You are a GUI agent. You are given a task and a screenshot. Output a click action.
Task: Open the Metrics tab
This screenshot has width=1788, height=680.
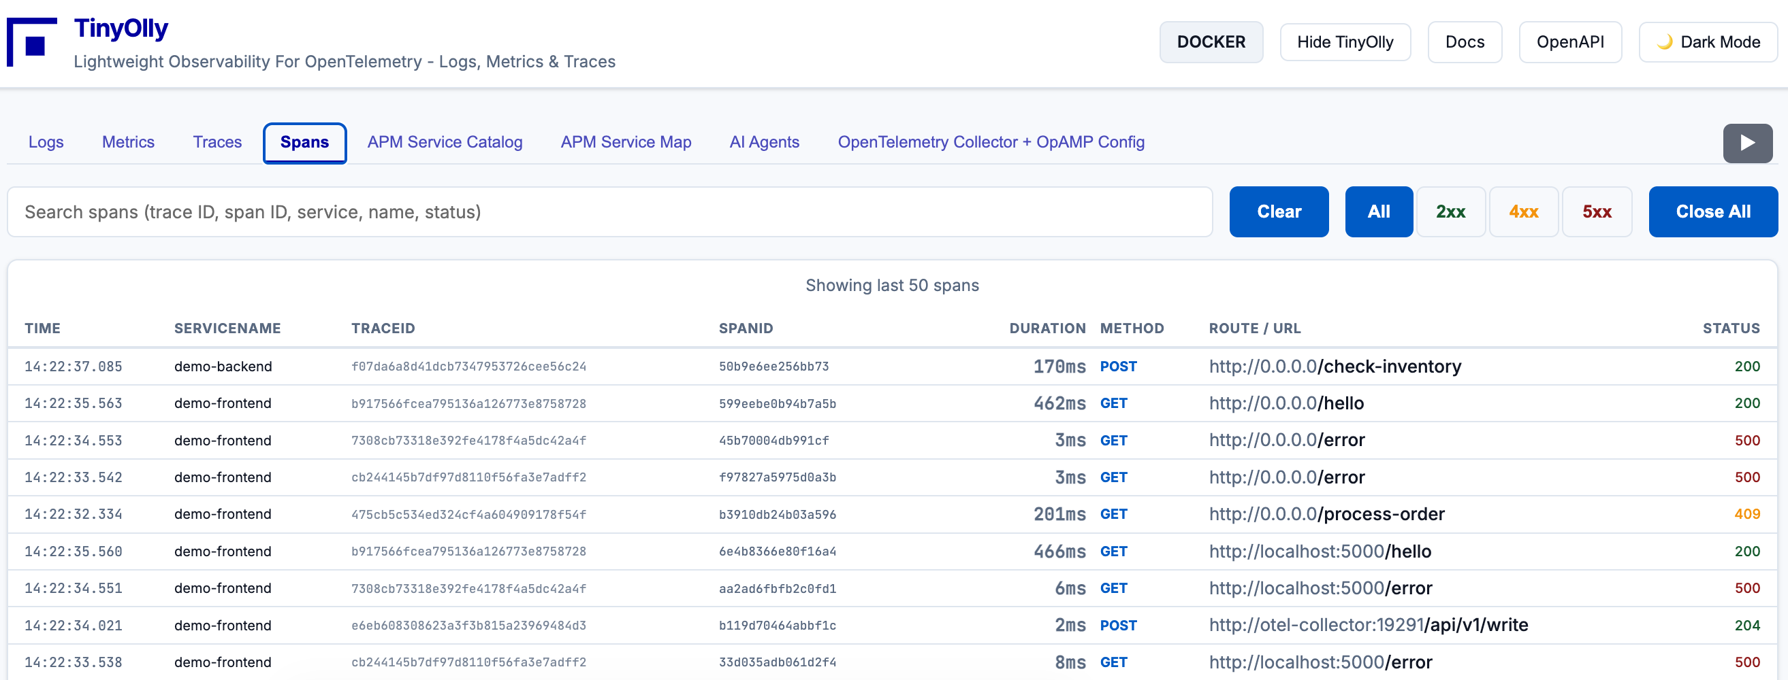128,142
